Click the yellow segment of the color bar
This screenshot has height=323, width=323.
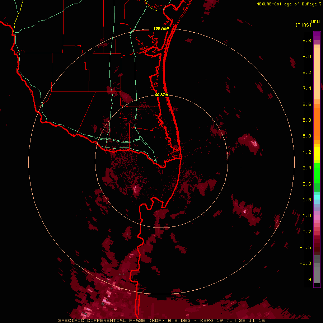[317, 154]
